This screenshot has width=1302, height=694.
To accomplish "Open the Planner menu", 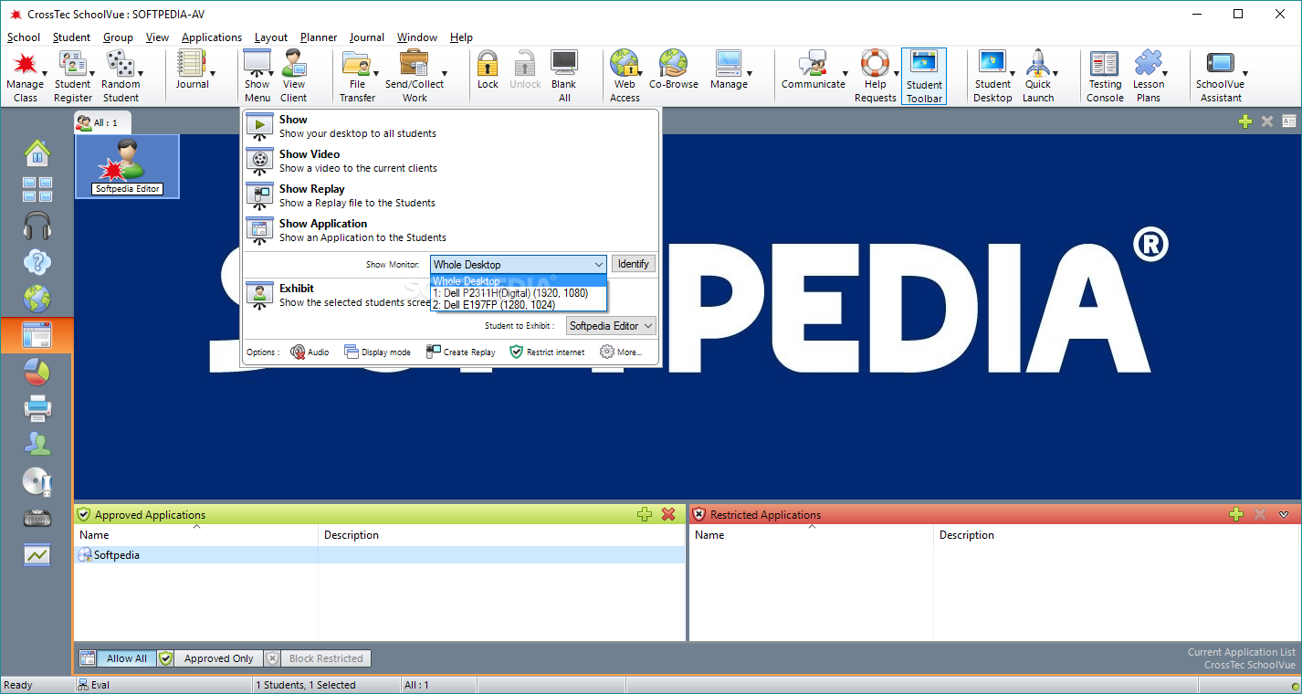I will [x=319, y=37].
